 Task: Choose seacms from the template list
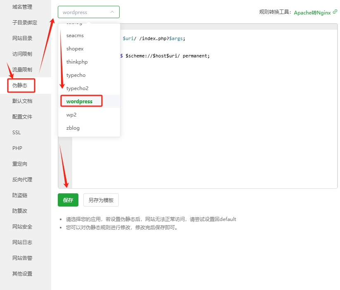tap(75, 36)
